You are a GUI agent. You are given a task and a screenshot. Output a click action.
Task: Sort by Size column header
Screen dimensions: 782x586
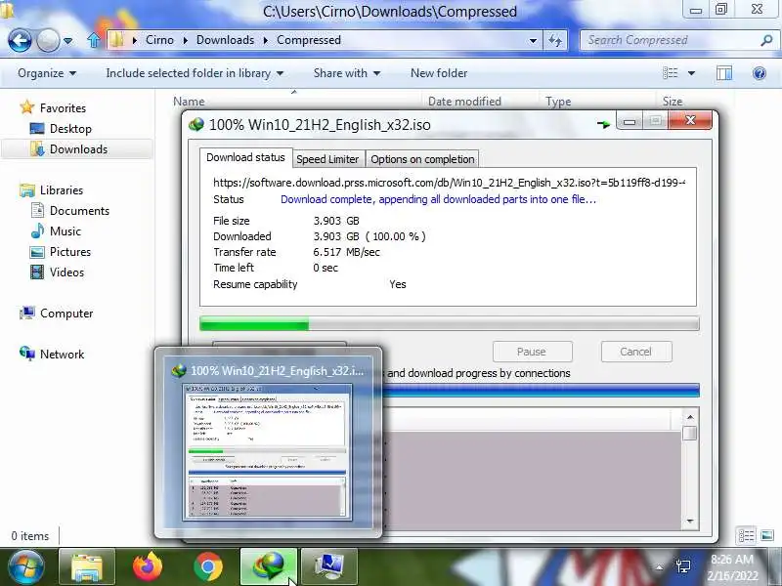[673, 102]
